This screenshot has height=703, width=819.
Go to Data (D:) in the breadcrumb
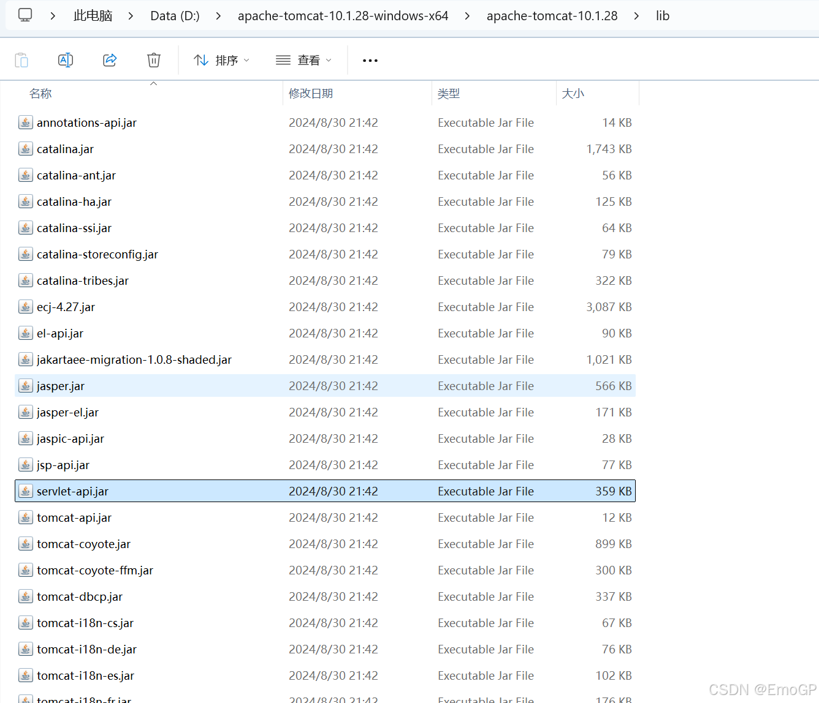tap(175, 16)
